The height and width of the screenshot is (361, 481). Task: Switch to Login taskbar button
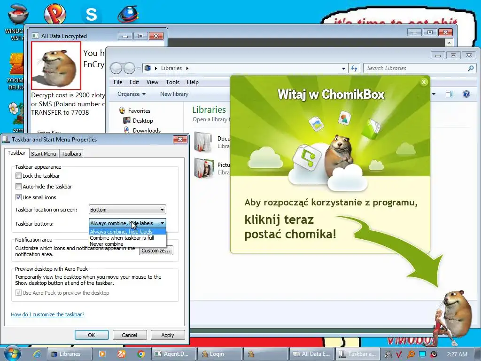click(220, 354)
